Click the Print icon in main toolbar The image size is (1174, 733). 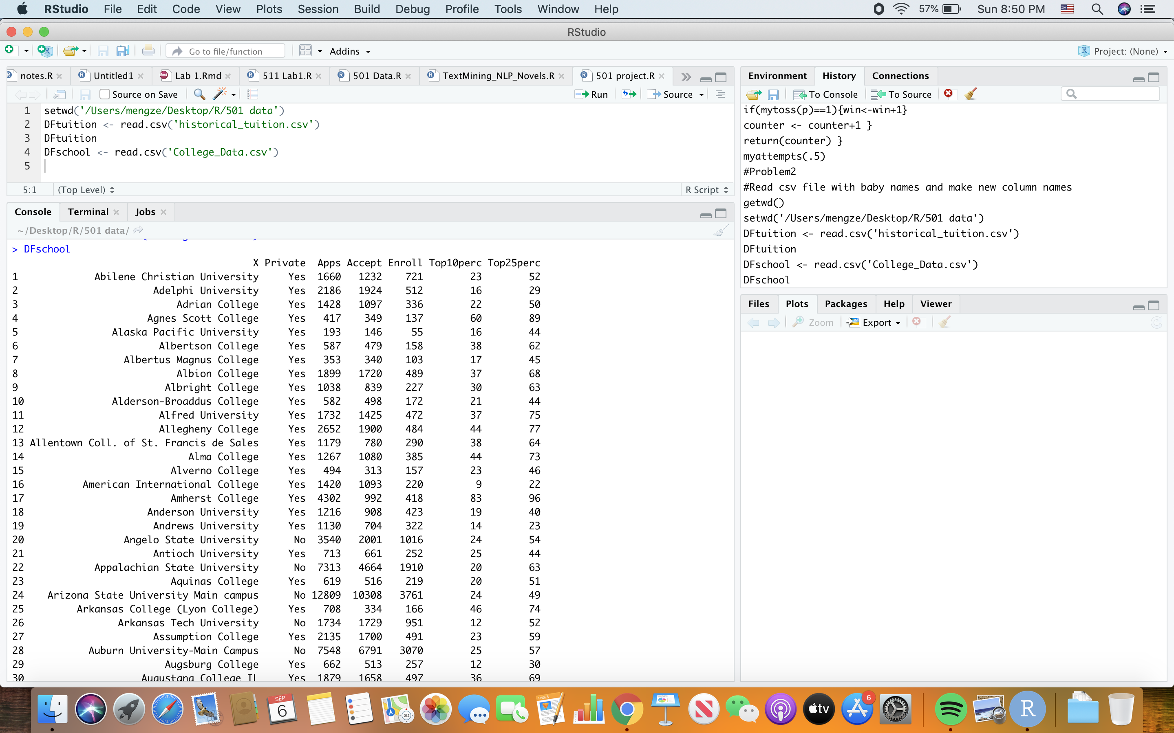[x=148, y=50]
